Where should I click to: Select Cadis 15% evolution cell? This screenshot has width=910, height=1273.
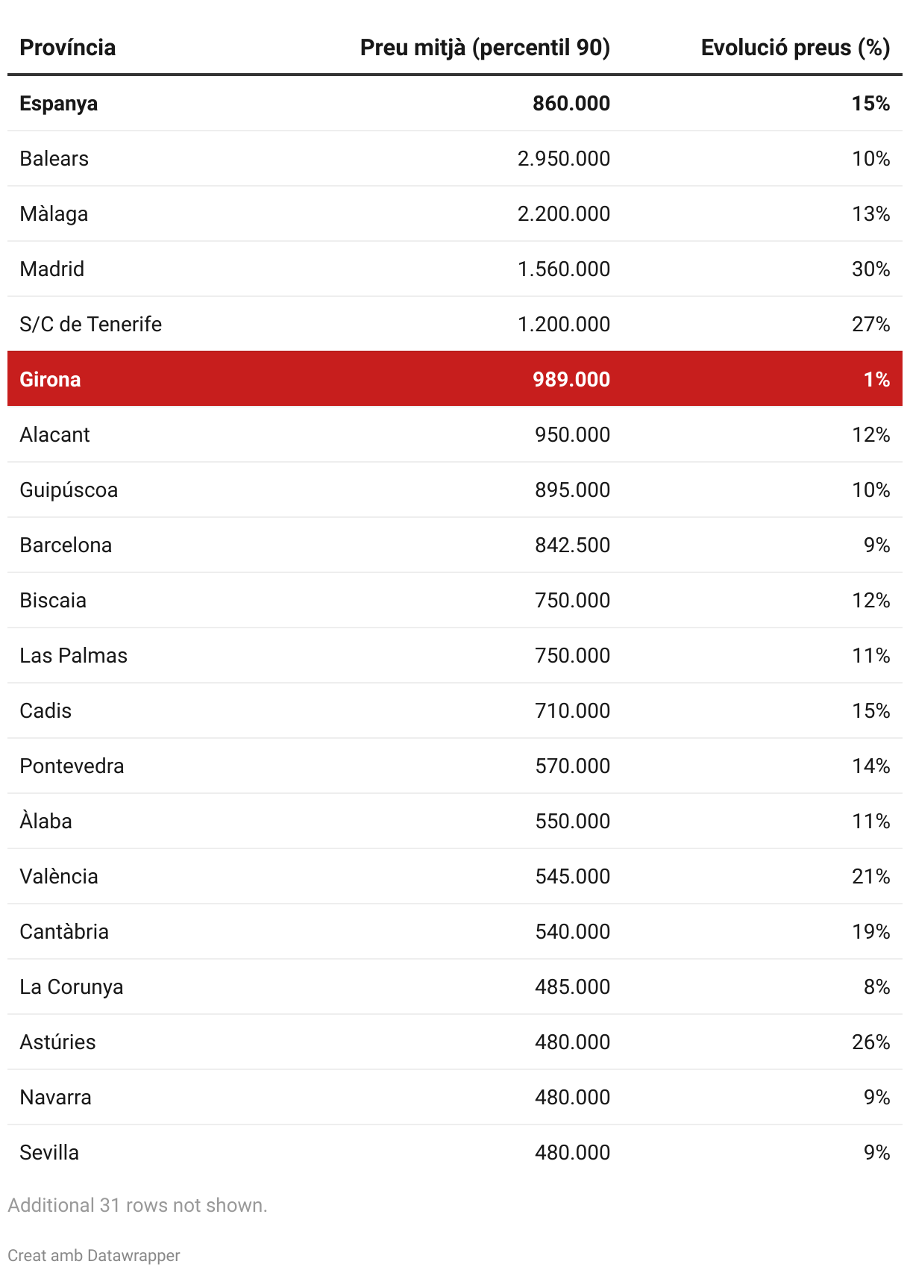pyautogui.click(x=870, y=711)
